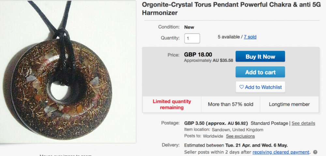Screen dimensions: 326x156
Task: Open "receiving cleared payment" link
Action: [x=281, y=152]
